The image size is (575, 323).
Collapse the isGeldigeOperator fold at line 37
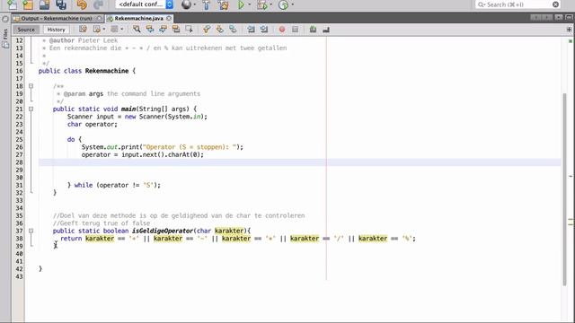coord(31,231)
